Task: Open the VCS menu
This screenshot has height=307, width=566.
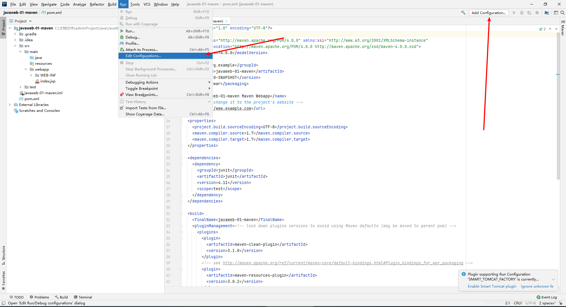Action: point(147,4)
